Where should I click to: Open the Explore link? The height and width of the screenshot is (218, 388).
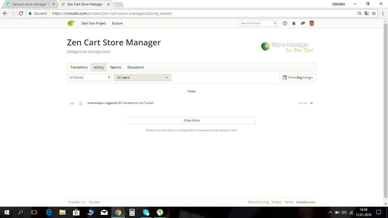point(117,23)
